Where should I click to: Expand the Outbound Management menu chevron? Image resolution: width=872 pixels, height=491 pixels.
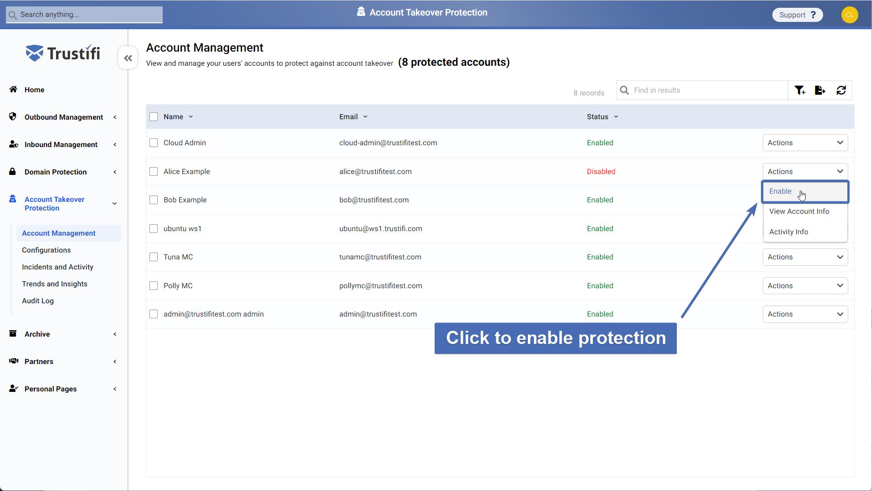pos(115,117)
